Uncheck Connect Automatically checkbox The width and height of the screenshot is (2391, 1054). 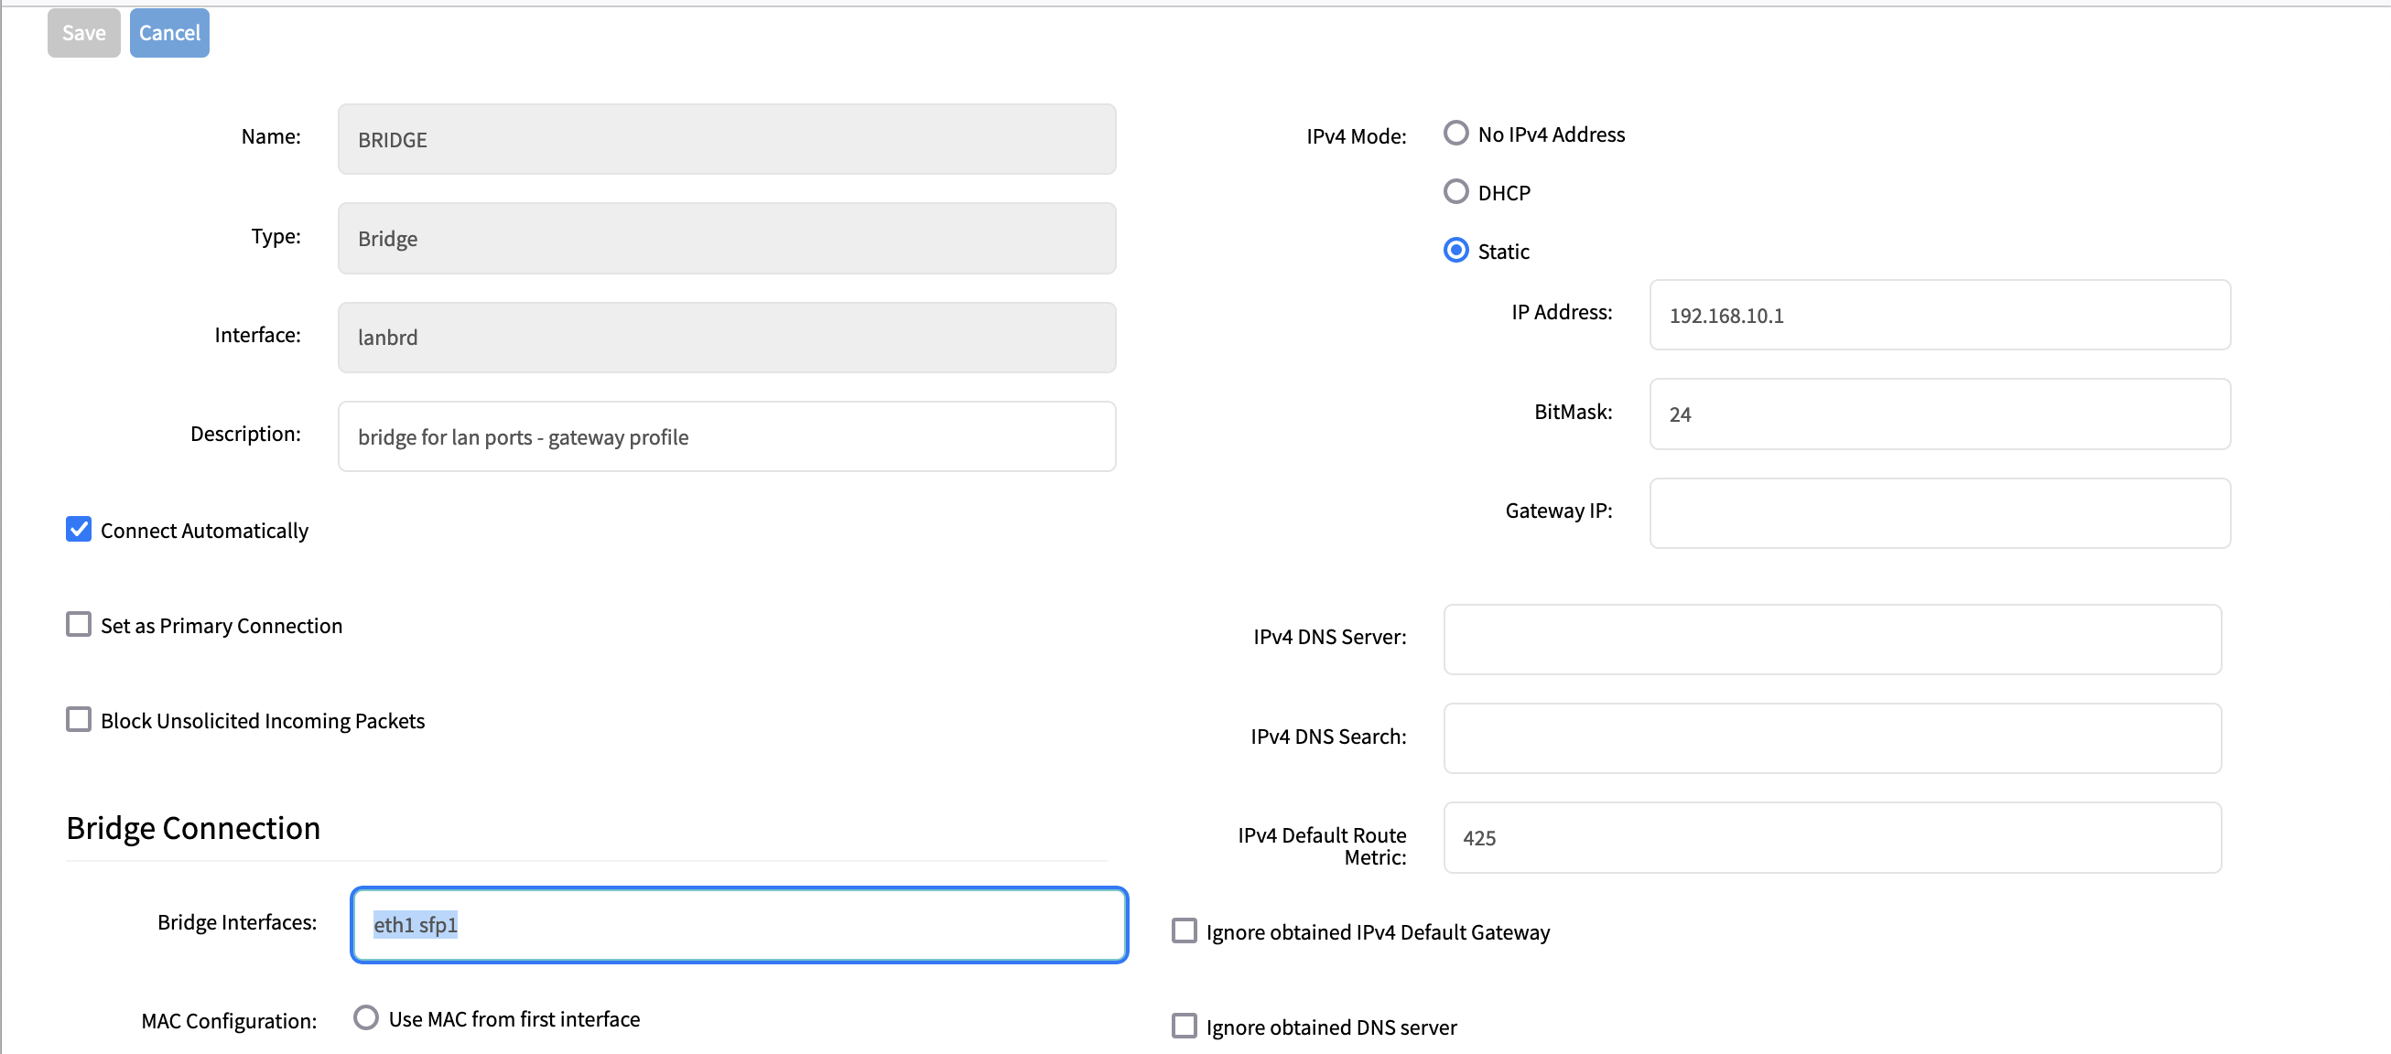[x=79, y=530]
